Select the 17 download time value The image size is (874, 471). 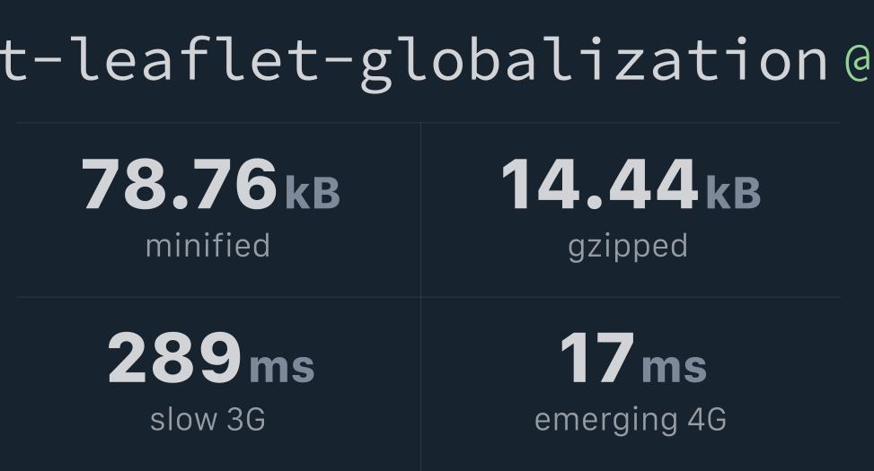pyautogui.click(x=597, y=357)
